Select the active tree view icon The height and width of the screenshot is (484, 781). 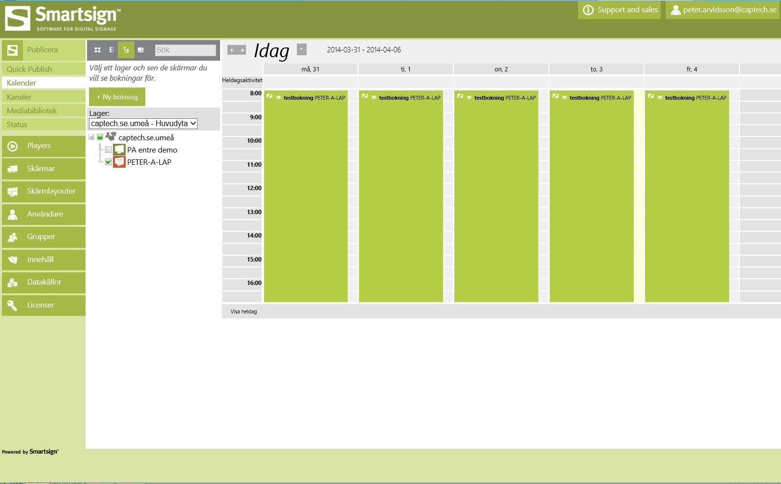click(126, 50)
